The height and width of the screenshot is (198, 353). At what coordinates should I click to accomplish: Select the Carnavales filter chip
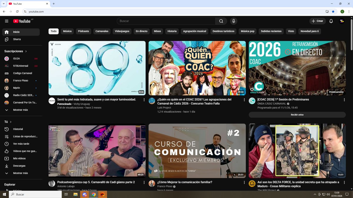point(102,31)
